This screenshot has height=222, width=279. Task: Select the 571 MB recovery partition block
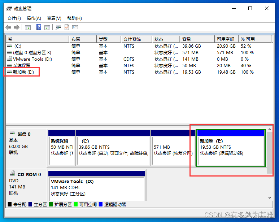(x=173, y=148)
